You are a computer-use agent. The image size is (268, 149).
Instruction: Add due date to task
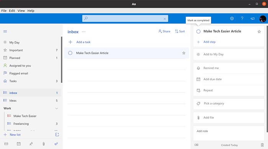(x=229, y=79)
